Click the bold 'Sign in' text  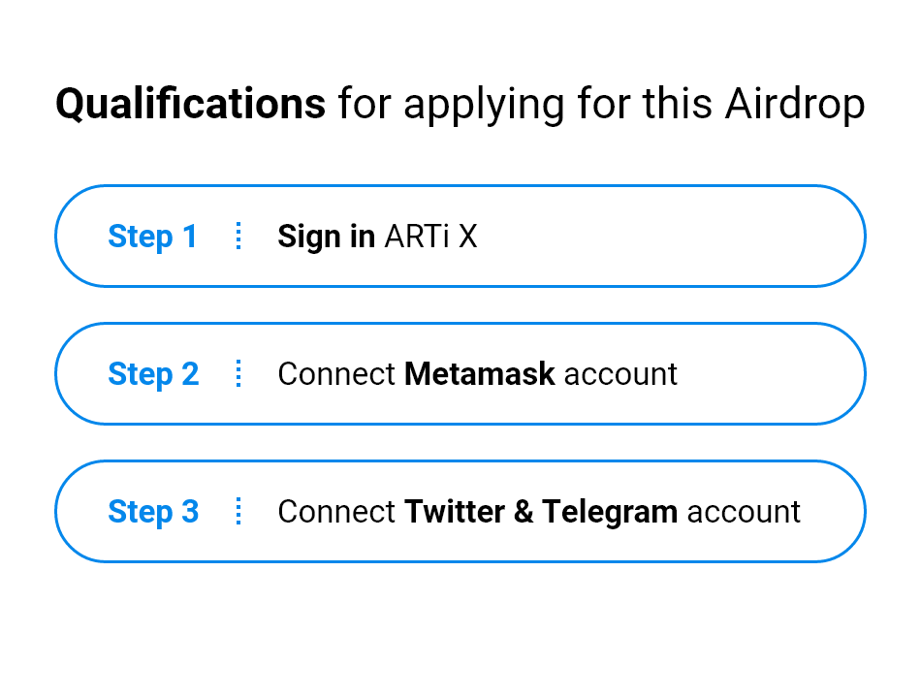tap(327, 238)
